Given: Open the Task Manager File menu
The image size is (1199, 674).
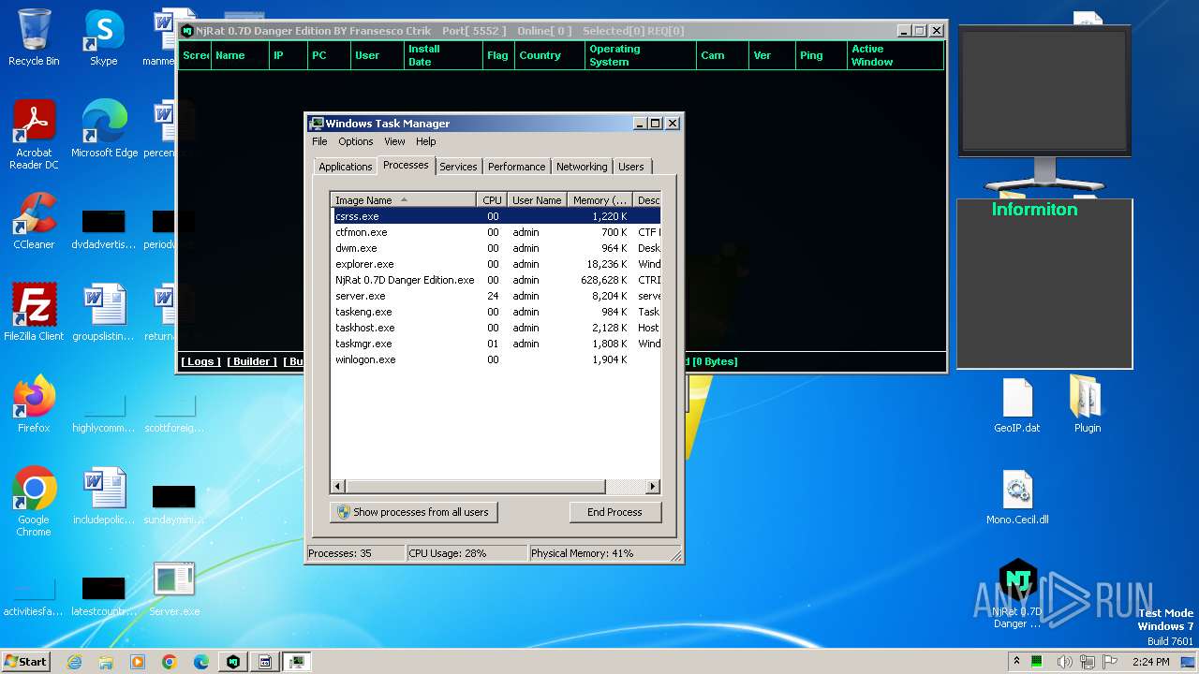Looking at the screenshot, I should point(319,141).
